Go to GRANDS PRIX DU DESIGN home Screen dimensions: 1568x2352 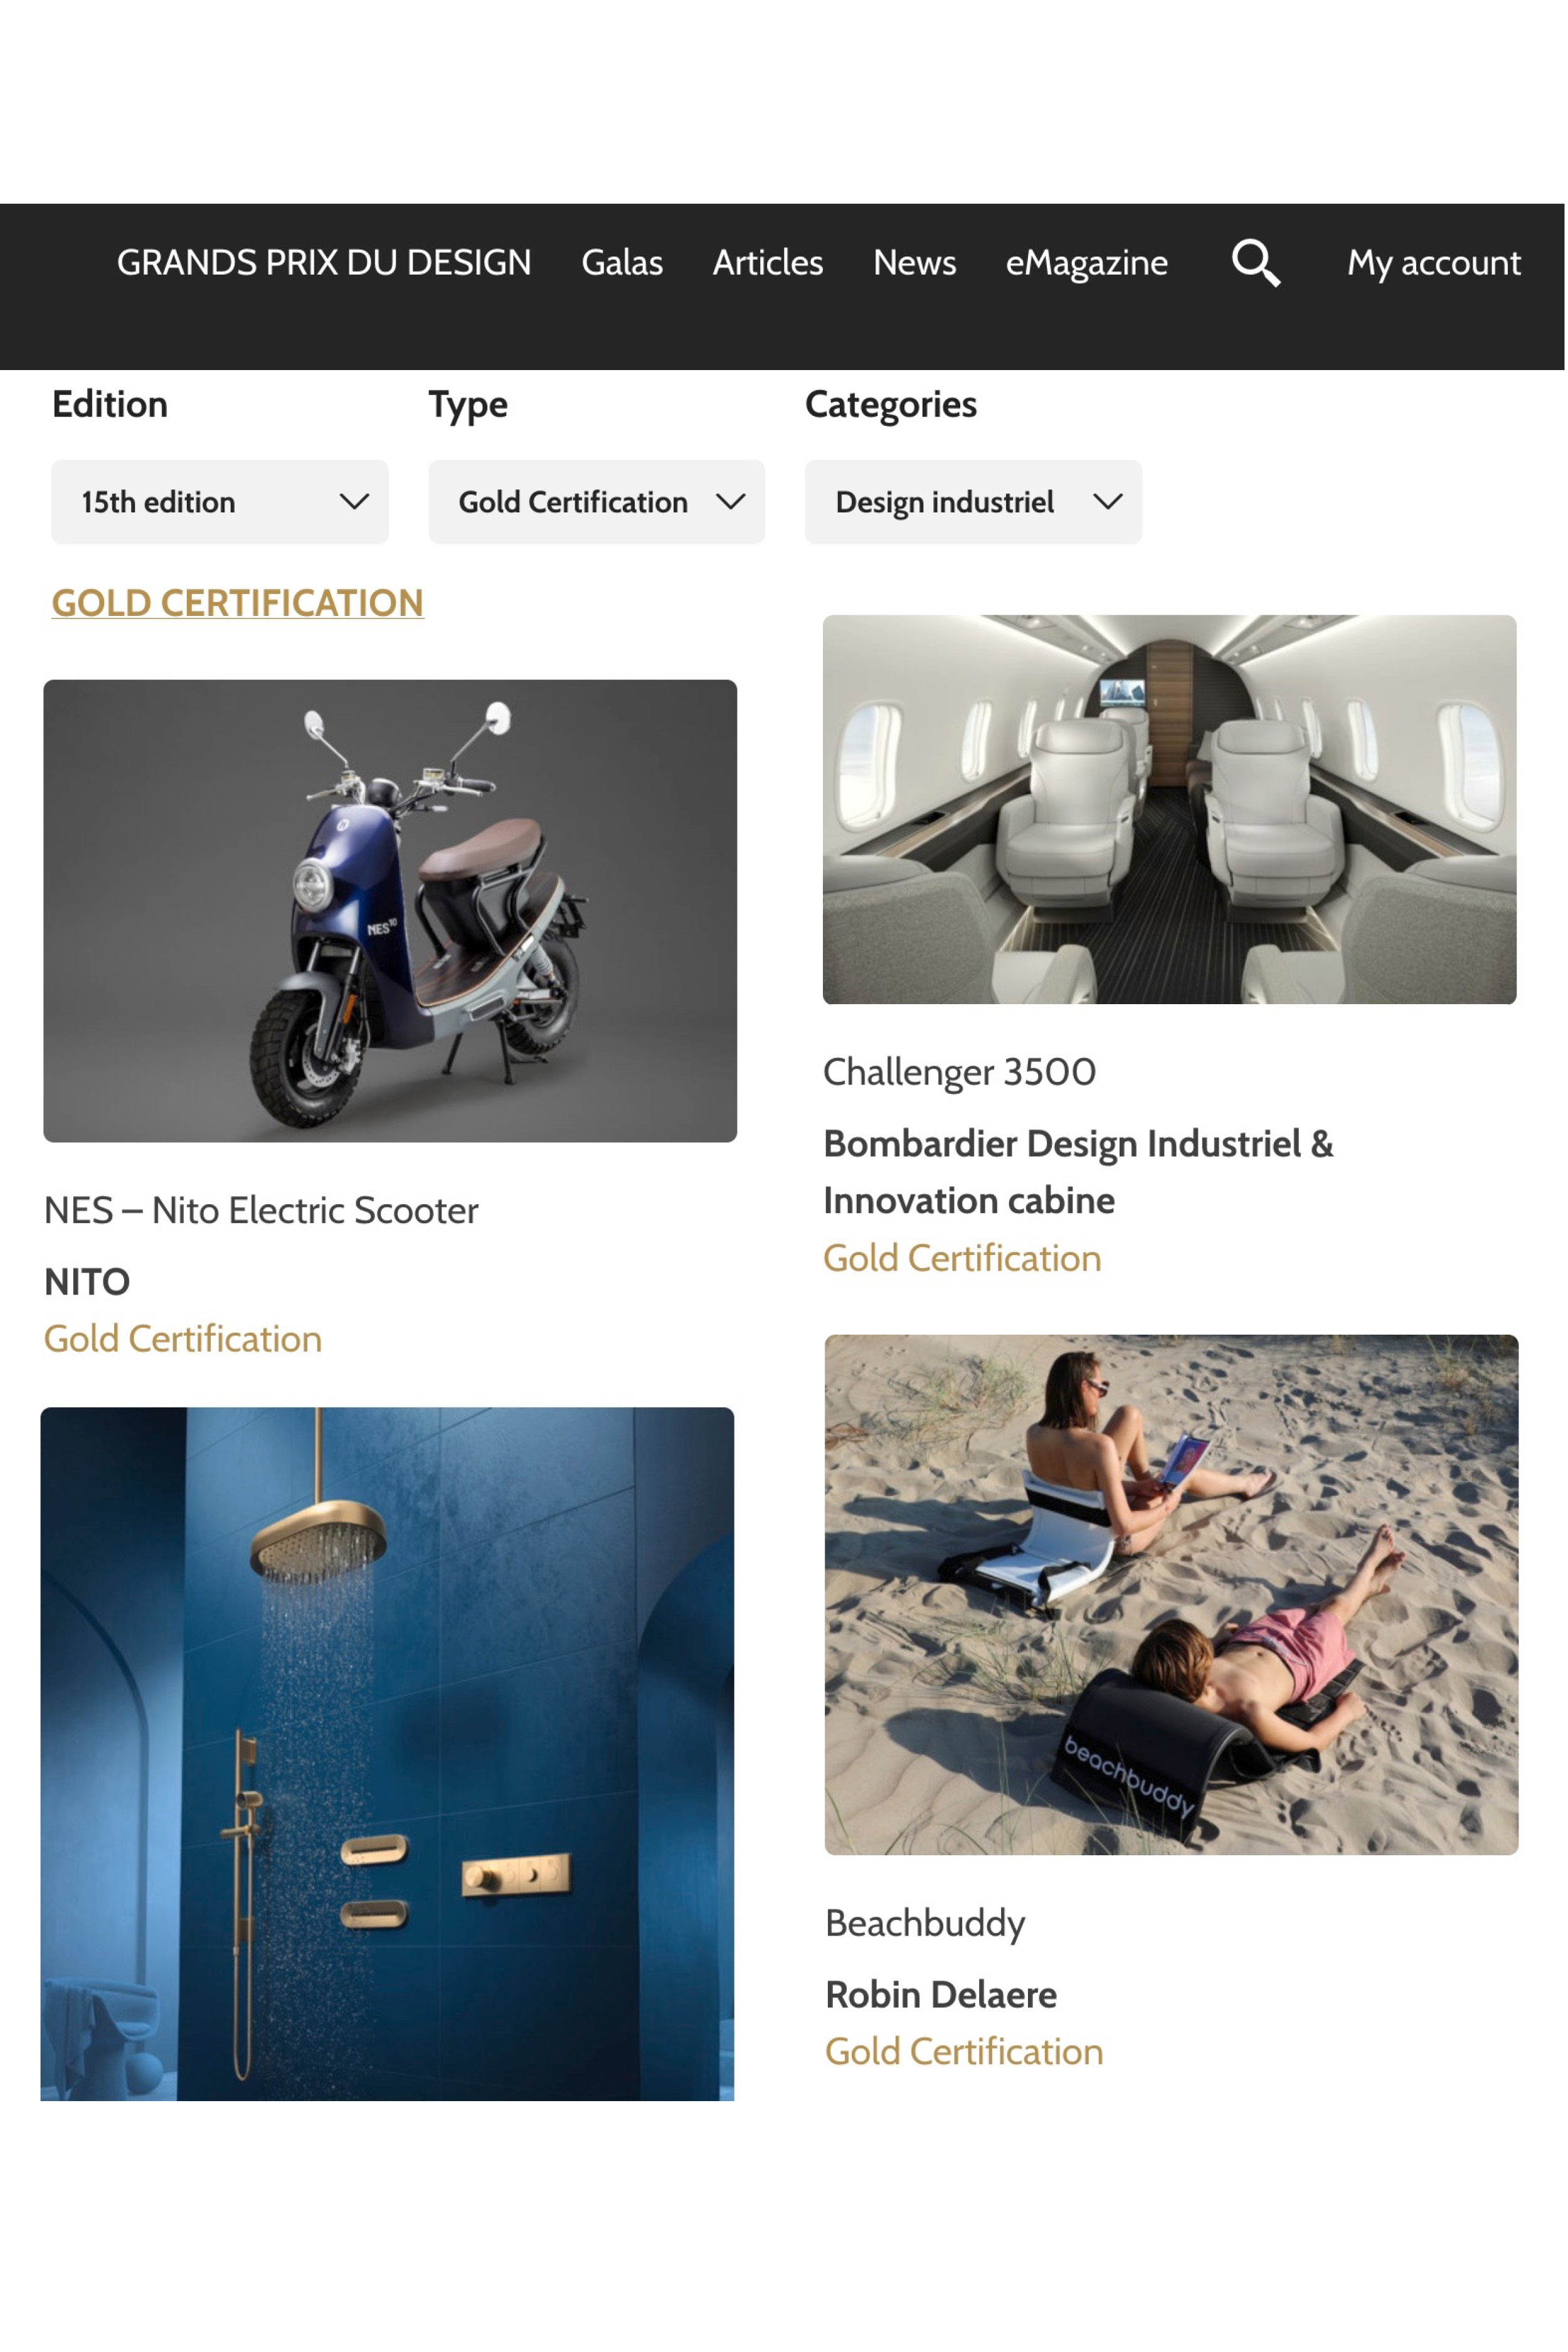click(324, 262)
